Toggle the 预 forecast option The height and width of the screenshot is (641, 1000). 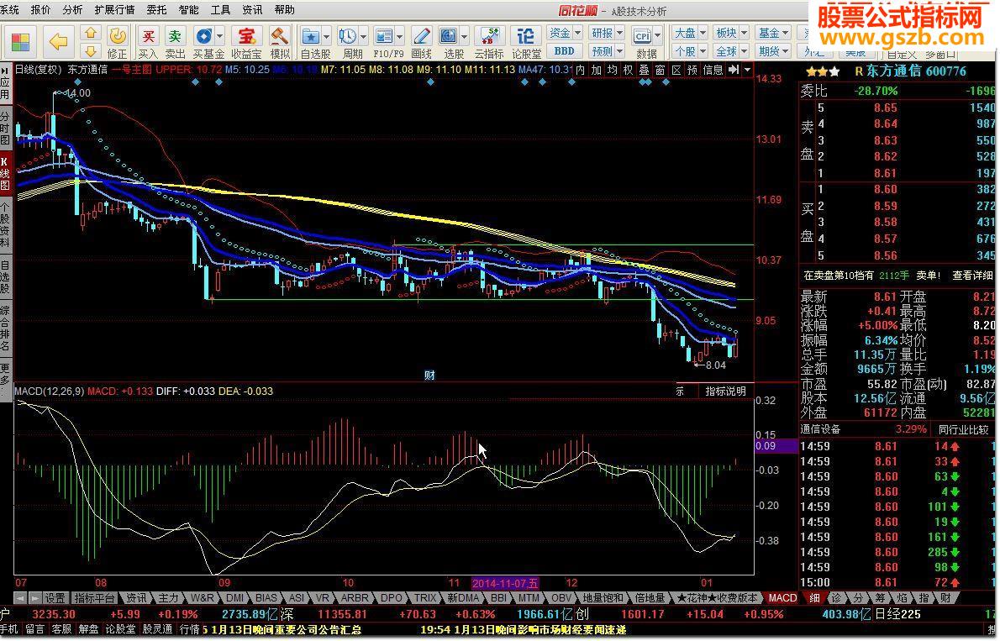pyautogui.click(x=692, y=70)
